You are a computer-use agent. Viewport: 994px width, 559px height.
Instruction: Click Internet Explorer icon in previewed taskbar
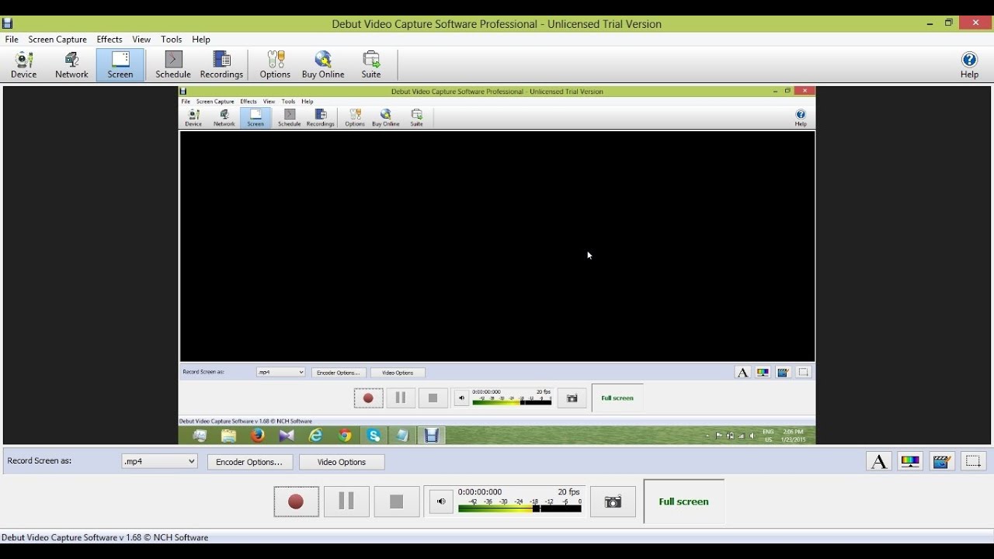[x=316, y=436]
